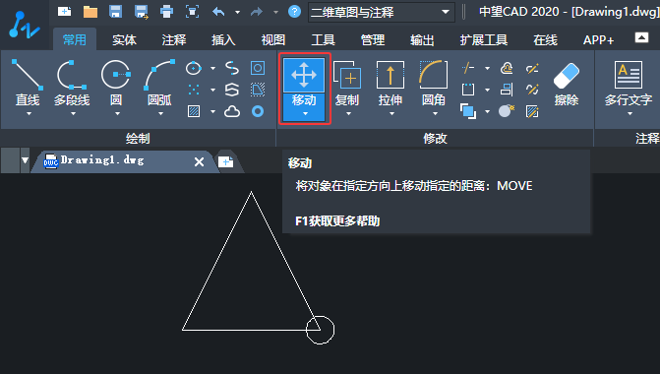This screenshot has height=374, width=660.
Task: Switch to the 插入 ribbon tab
Action: pos(223,40)
